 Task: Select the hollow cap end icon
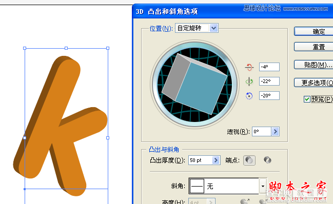click(x=267, y=160)
